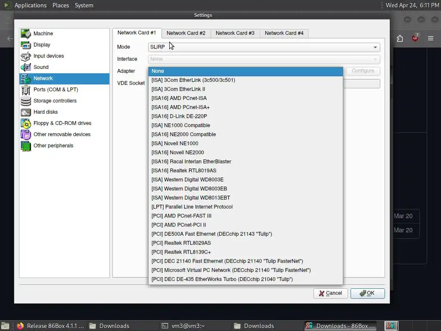Switch to the Network Card #2 tab
Screen dimensions: 441x331
186,33
